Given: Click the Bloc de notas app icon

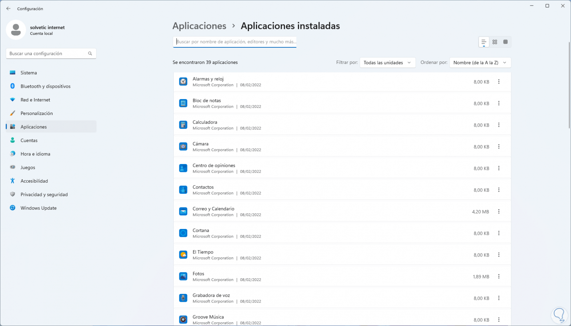Looking at the screenshot, I should click(x=183, y=103).
